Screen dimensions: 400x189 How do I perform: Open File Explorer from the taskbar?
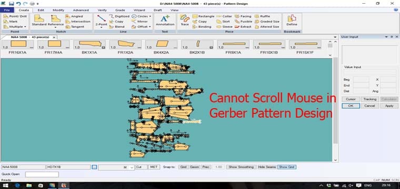click(29, 185)
